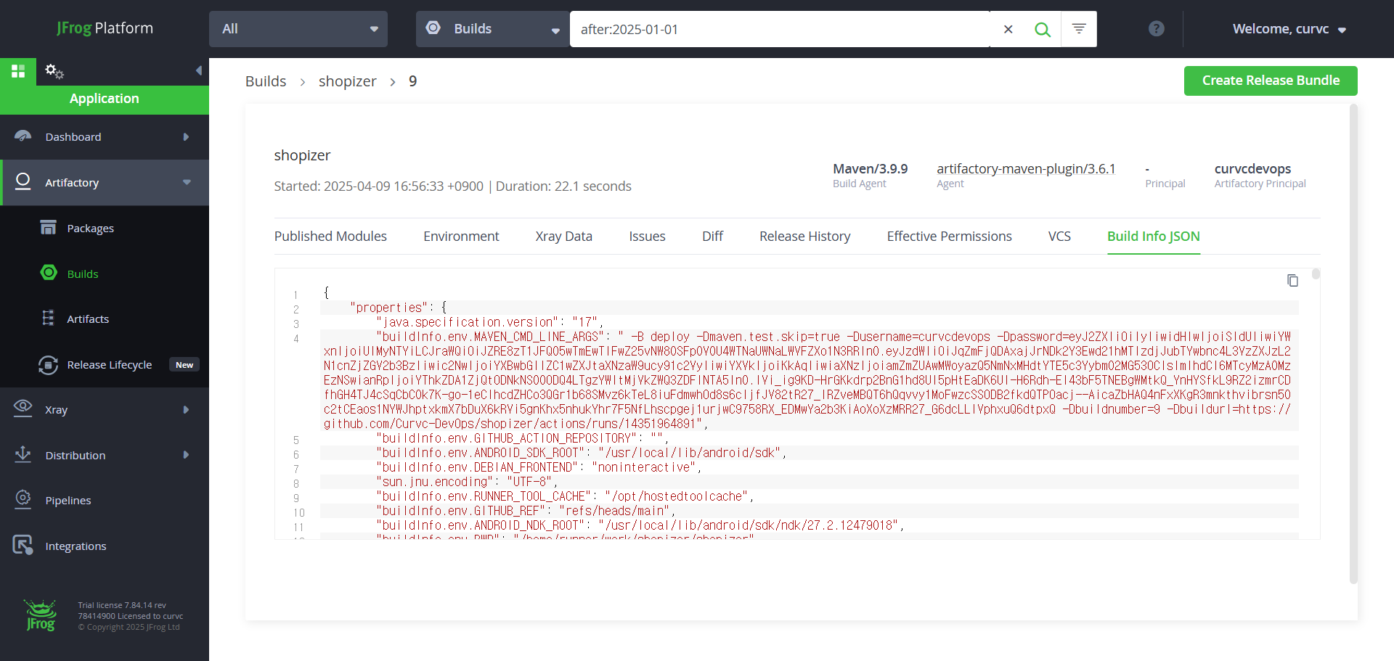
Task: Click the Integrations icon
Action: [x=23, y=545]
